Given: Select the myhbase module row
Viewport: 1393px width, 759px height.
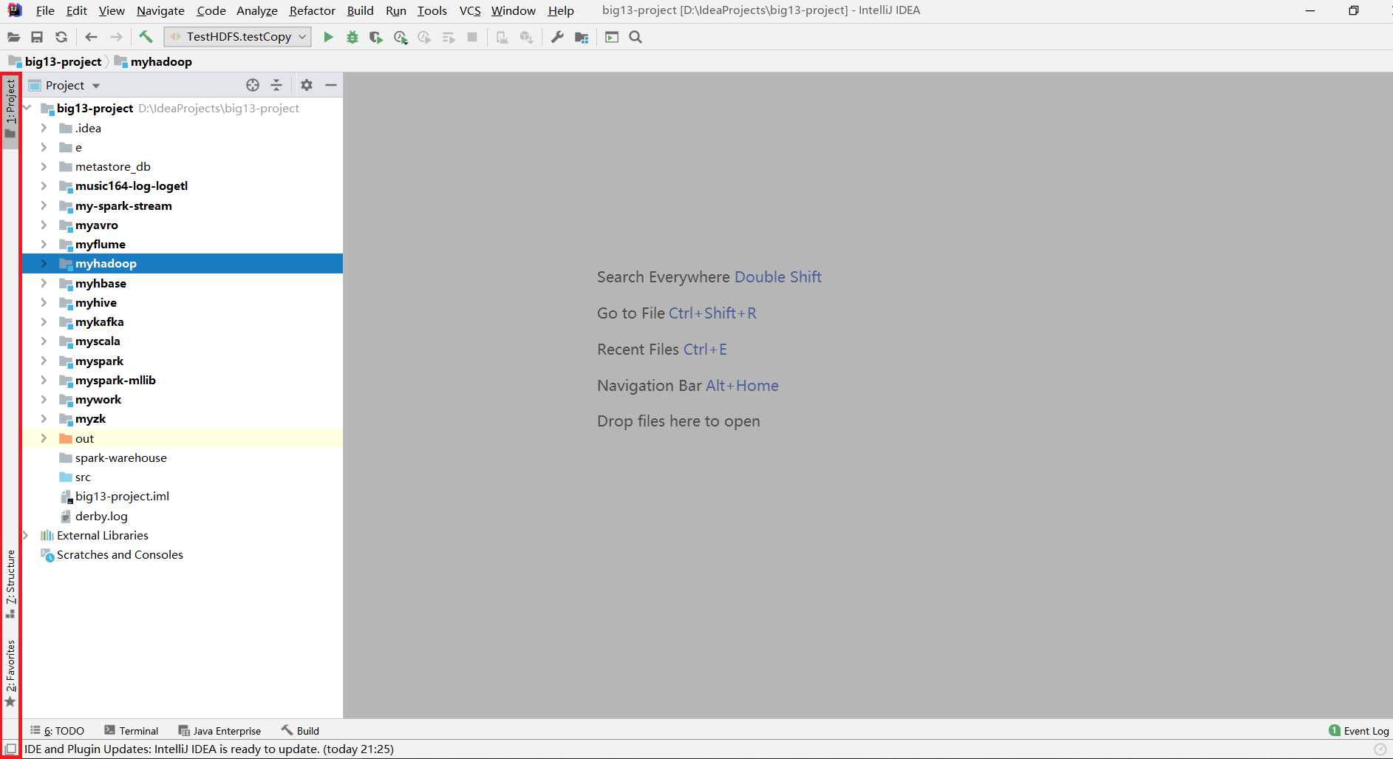Looking at the screenshot, I should [x=182, y=283].
